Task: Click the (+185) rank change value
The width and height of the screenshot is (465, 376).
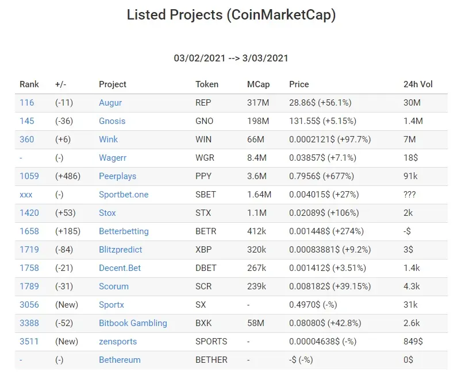Action: [x=68, y=231]
